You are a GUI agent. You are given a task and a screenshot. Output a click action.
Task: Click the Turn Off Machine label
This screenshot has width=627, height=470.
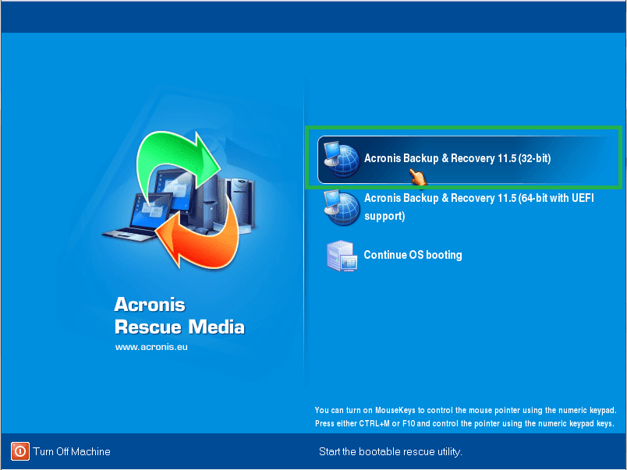point(72,451)
